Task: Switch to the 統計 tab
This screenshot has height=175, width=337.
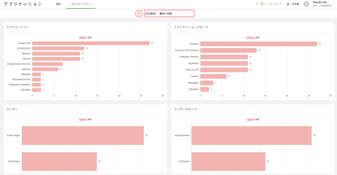Action: point(59,4)
